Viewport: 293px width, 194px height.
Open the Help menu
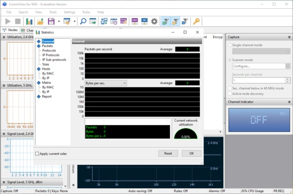click(101, 12)
